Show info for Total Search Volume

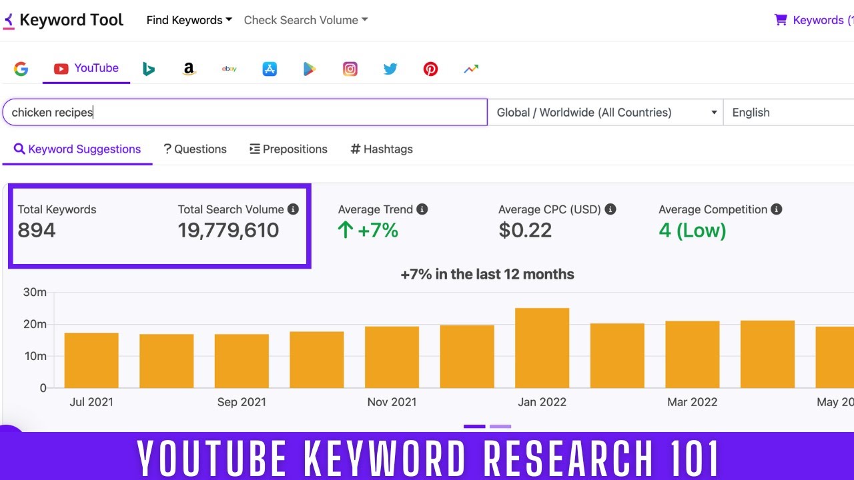click(293, 209)
